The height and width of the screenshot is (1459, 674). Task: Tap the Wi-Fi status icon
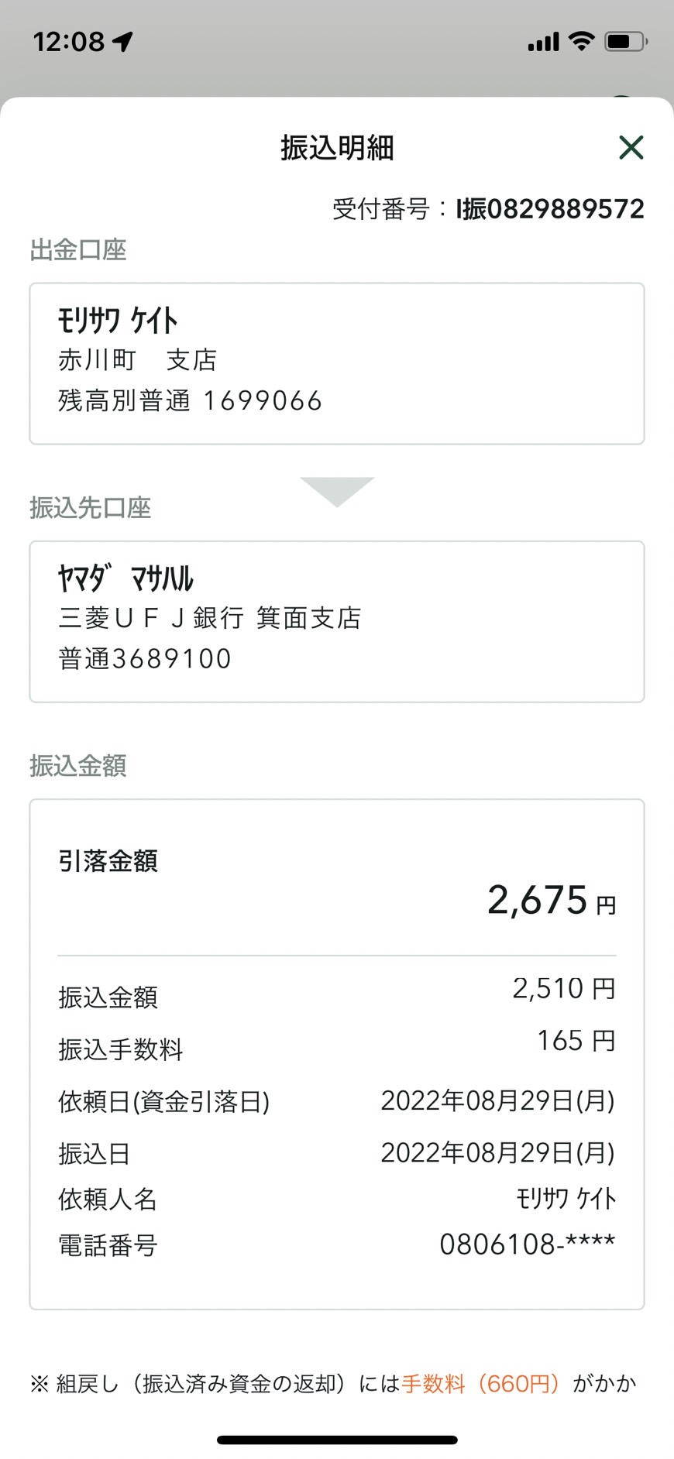tap(581, 41)
